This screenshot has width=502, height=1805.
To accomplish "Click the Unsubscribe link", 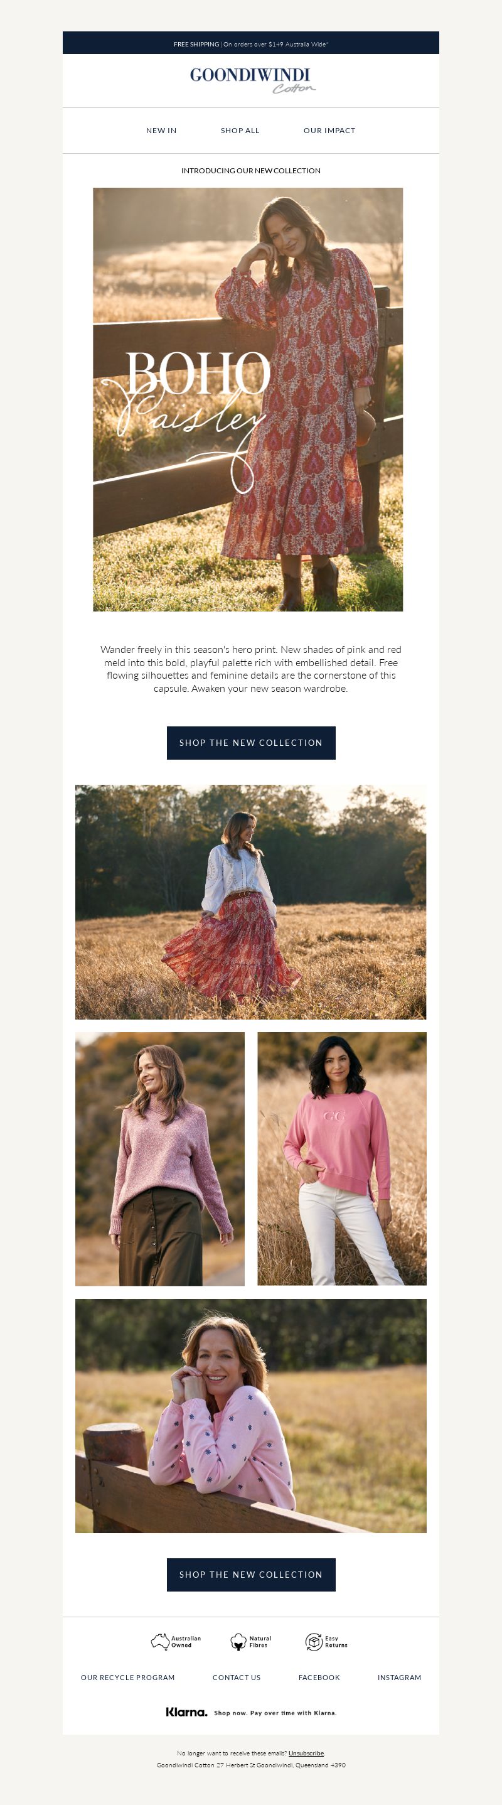I will pyautogui.click(x=306, y=1753).
